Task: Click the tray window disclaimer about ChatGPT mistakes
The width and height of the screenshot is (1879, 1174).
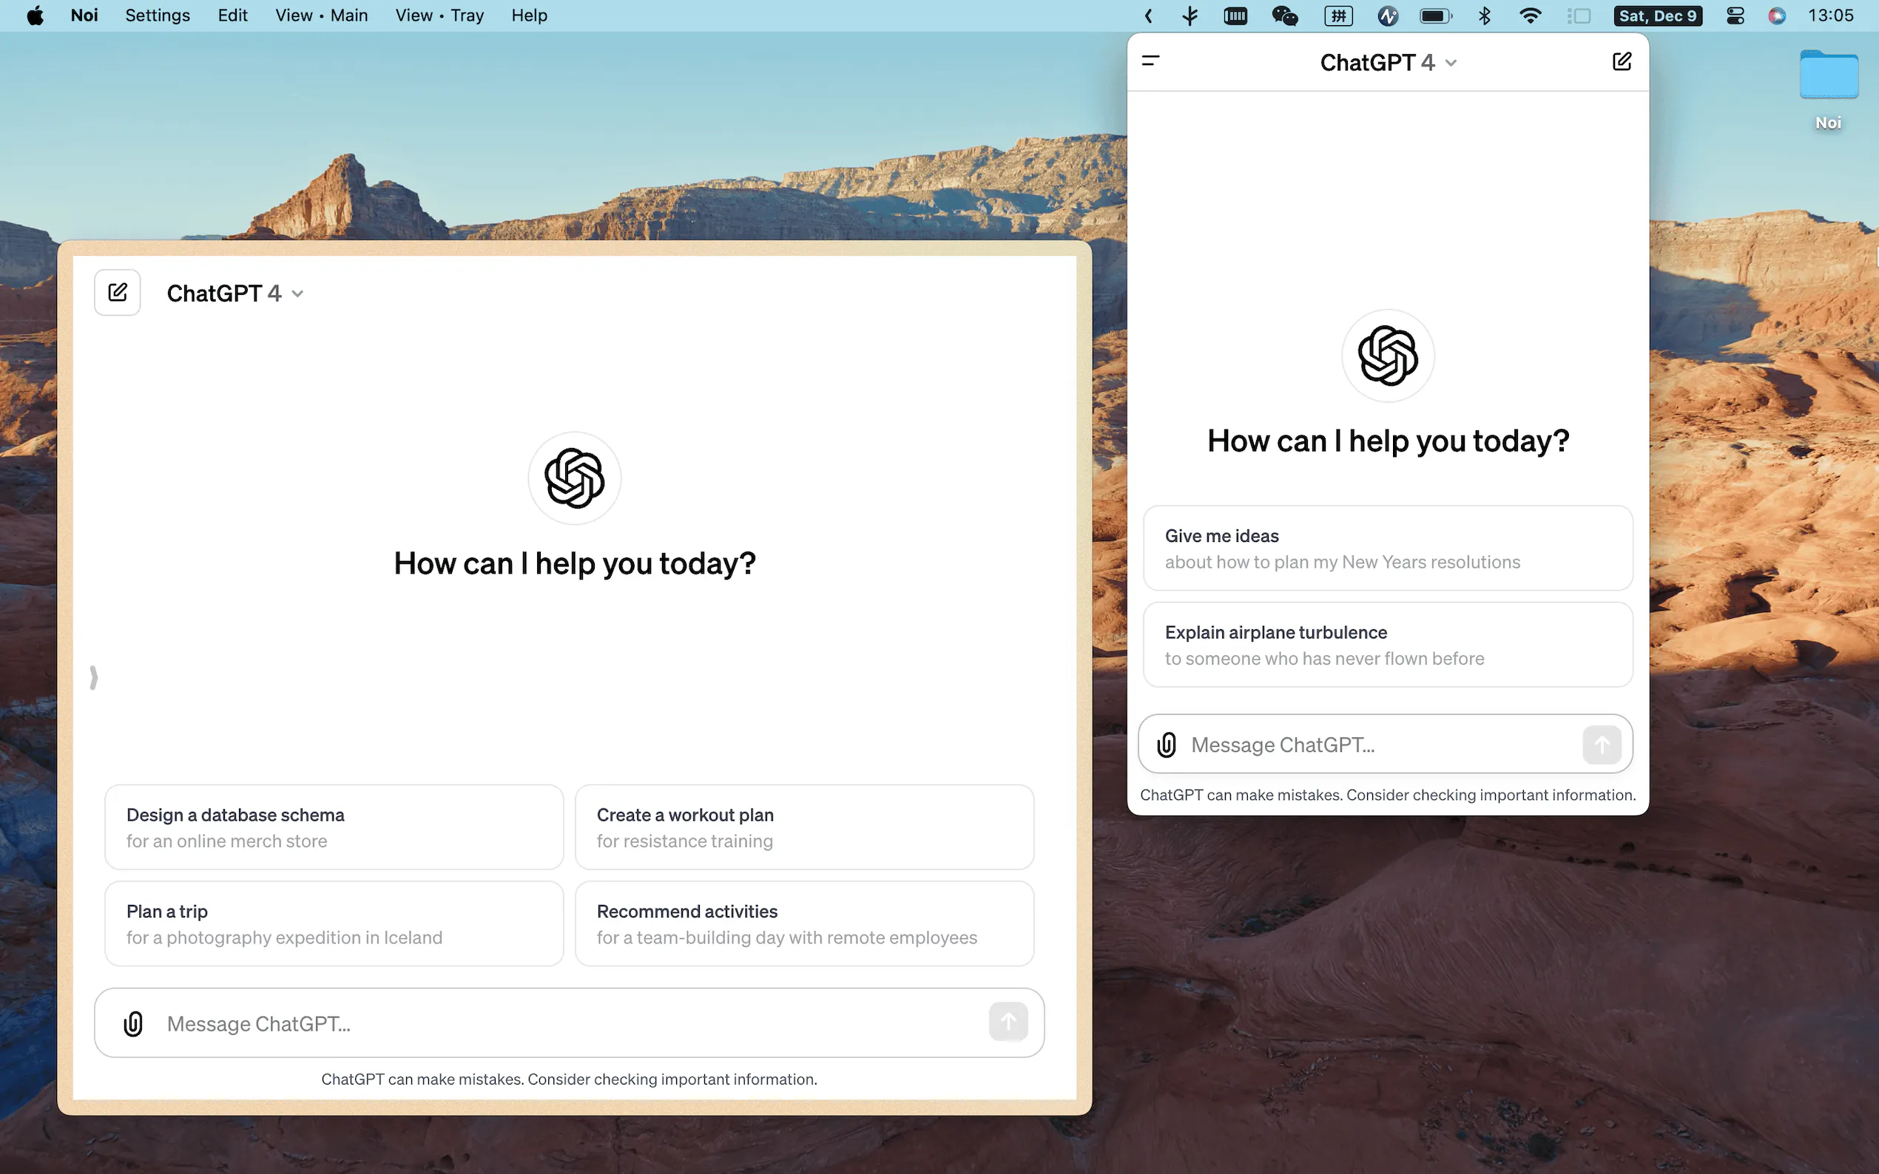Action: pos(1388,795)
